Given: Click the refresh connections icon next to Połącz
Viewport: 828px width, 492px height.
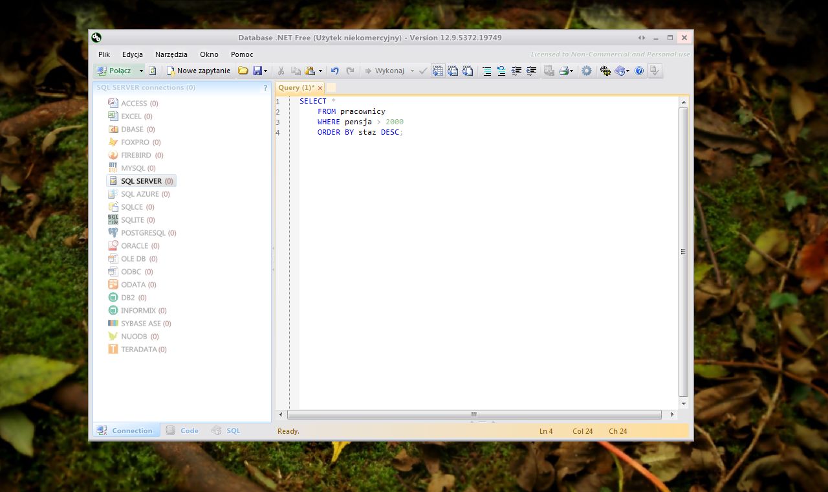Looking at the screenshot, I should click(x=153, y=71).
